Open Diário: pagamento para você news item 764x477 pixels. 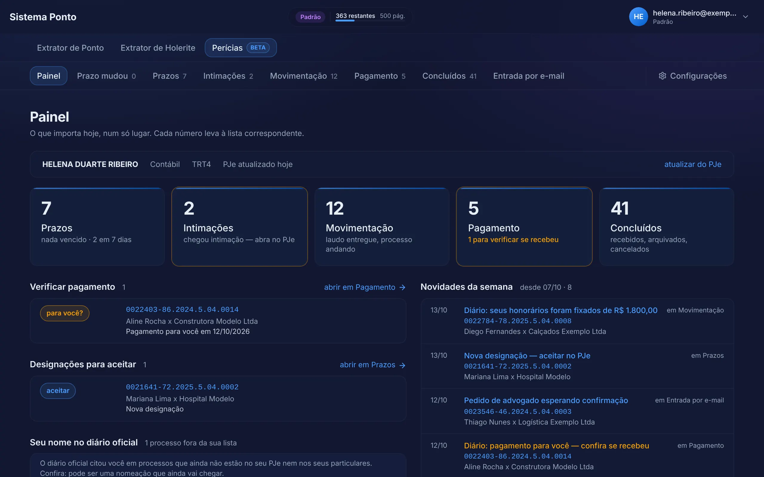pyautogui.click(x=556, y=445)
